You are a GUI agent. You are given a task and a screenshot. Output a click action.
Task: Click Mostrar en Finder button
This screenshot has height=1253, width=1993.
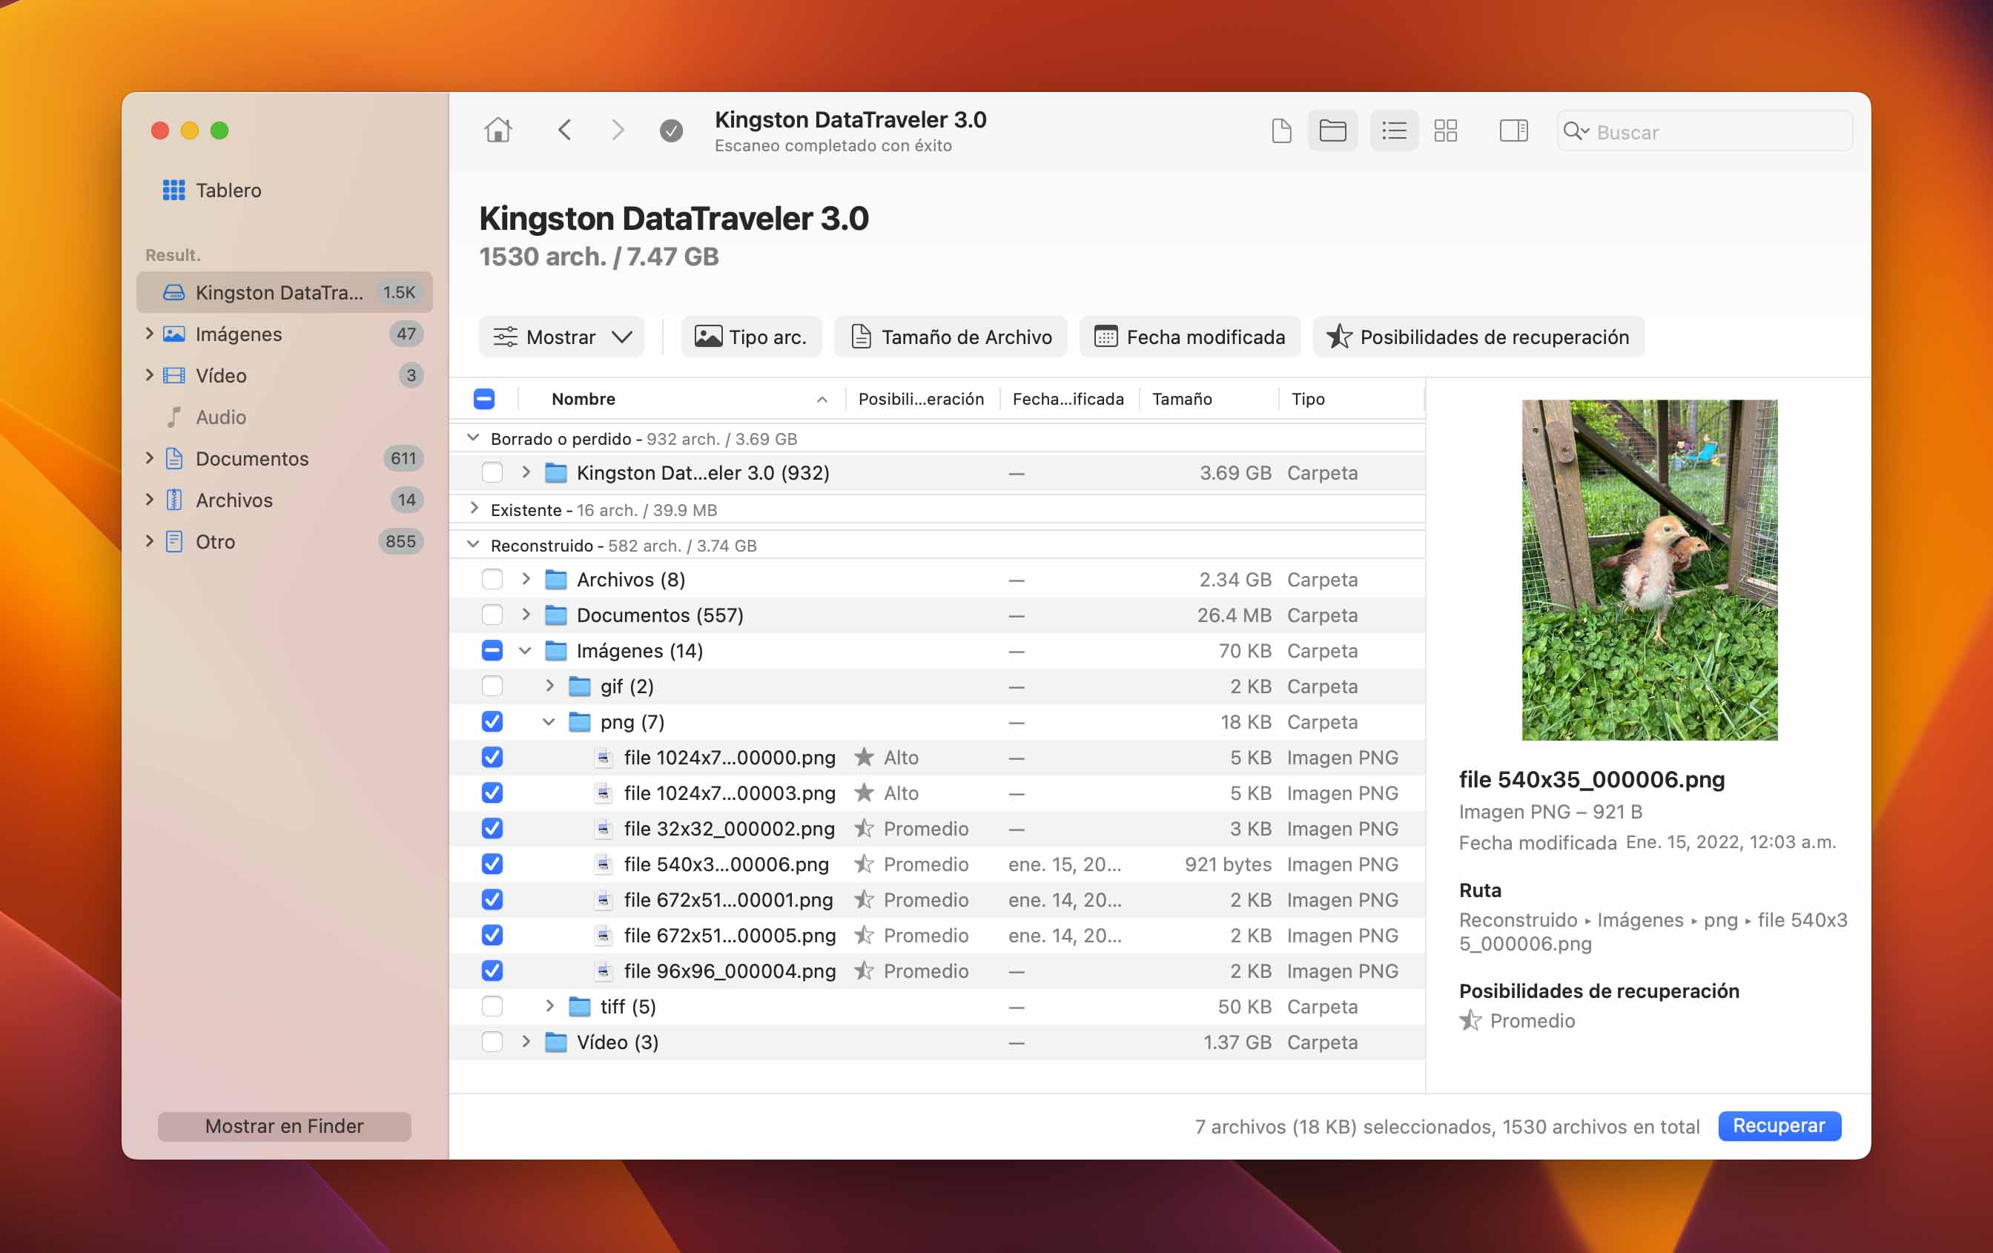tap(284, 1126)
